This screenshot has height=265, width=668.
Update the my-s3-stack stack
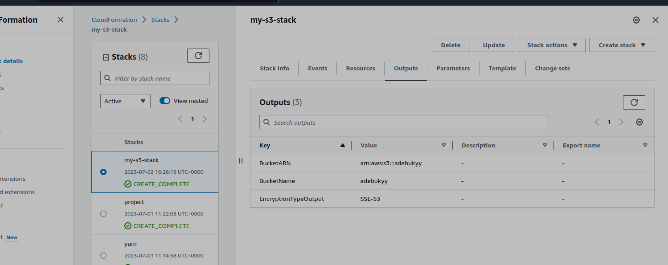[x=493, y=45]
